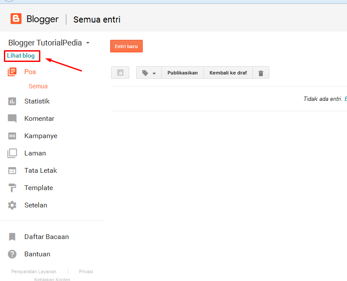Image resolution: width=347 pixels, height=281 pixels.
Task: Open the Template section
Action: tap(39, 188)
